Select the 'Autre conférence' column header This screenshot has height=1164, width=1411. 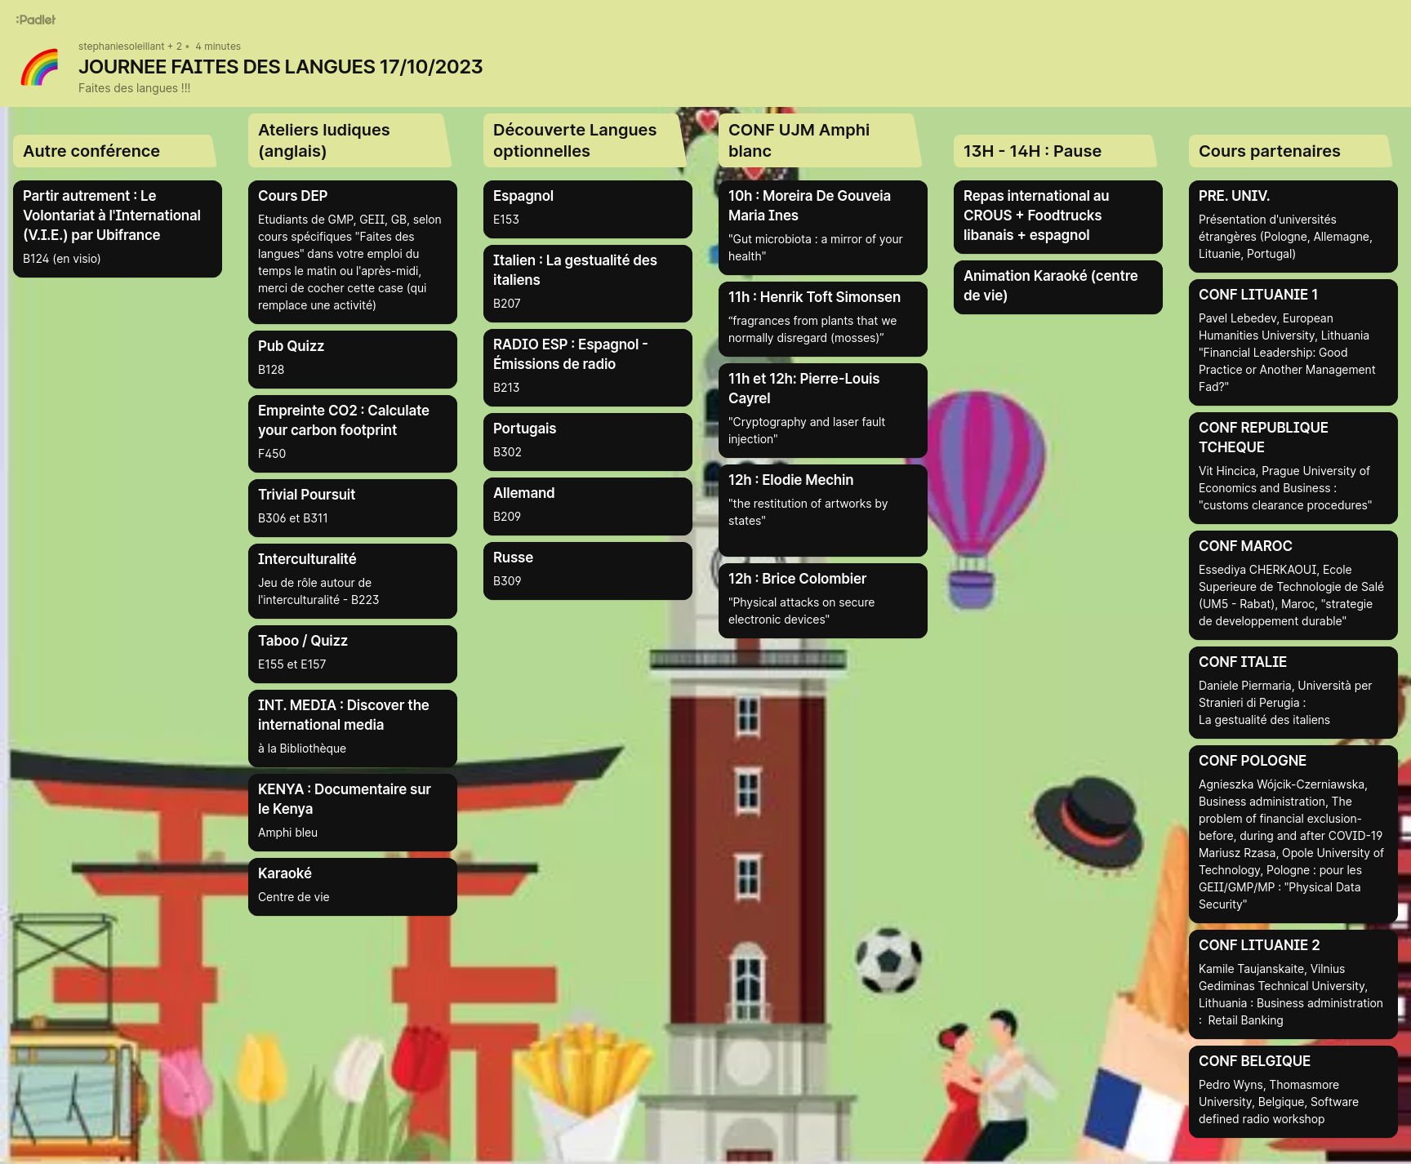(x=114, y=151)
